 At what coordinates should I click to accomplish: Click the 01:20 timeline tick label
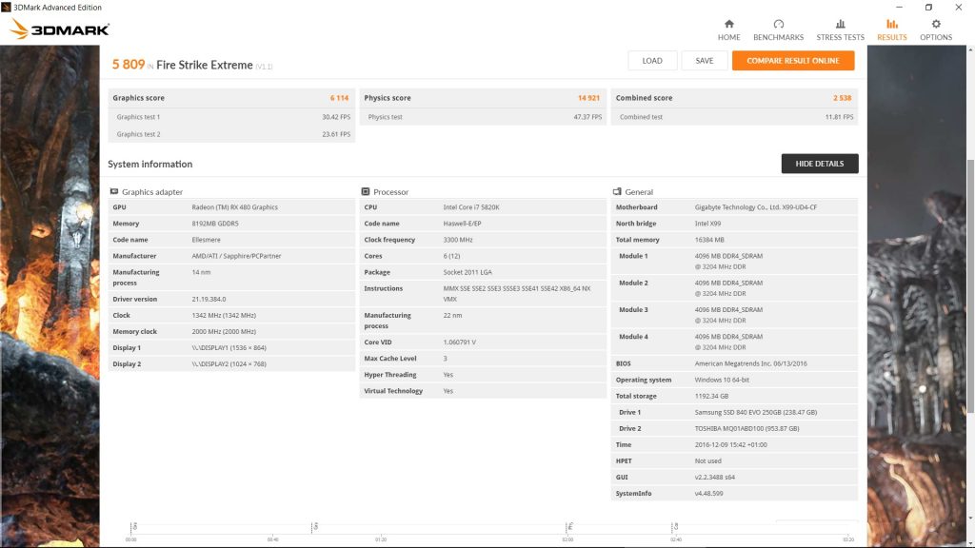coord(381,540)
